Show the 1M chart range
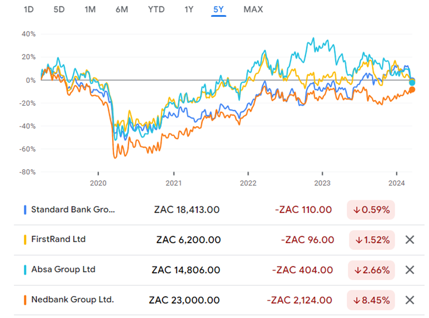This screenshot has height=318, width=429. pyautogui.click(x=90, y=9)
